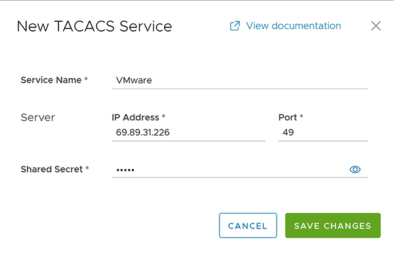
Task: Click the required asterisk next to Service Name
Action: 86,80
